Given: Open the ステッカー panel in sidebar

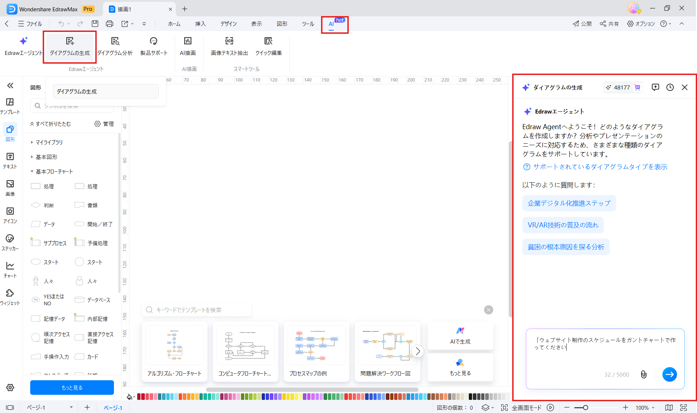Looking at the screenshot, I should pos(10,242).
